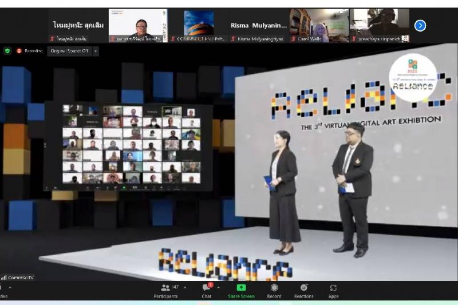Show next participants with blue arrow

[x=420, y=26]
